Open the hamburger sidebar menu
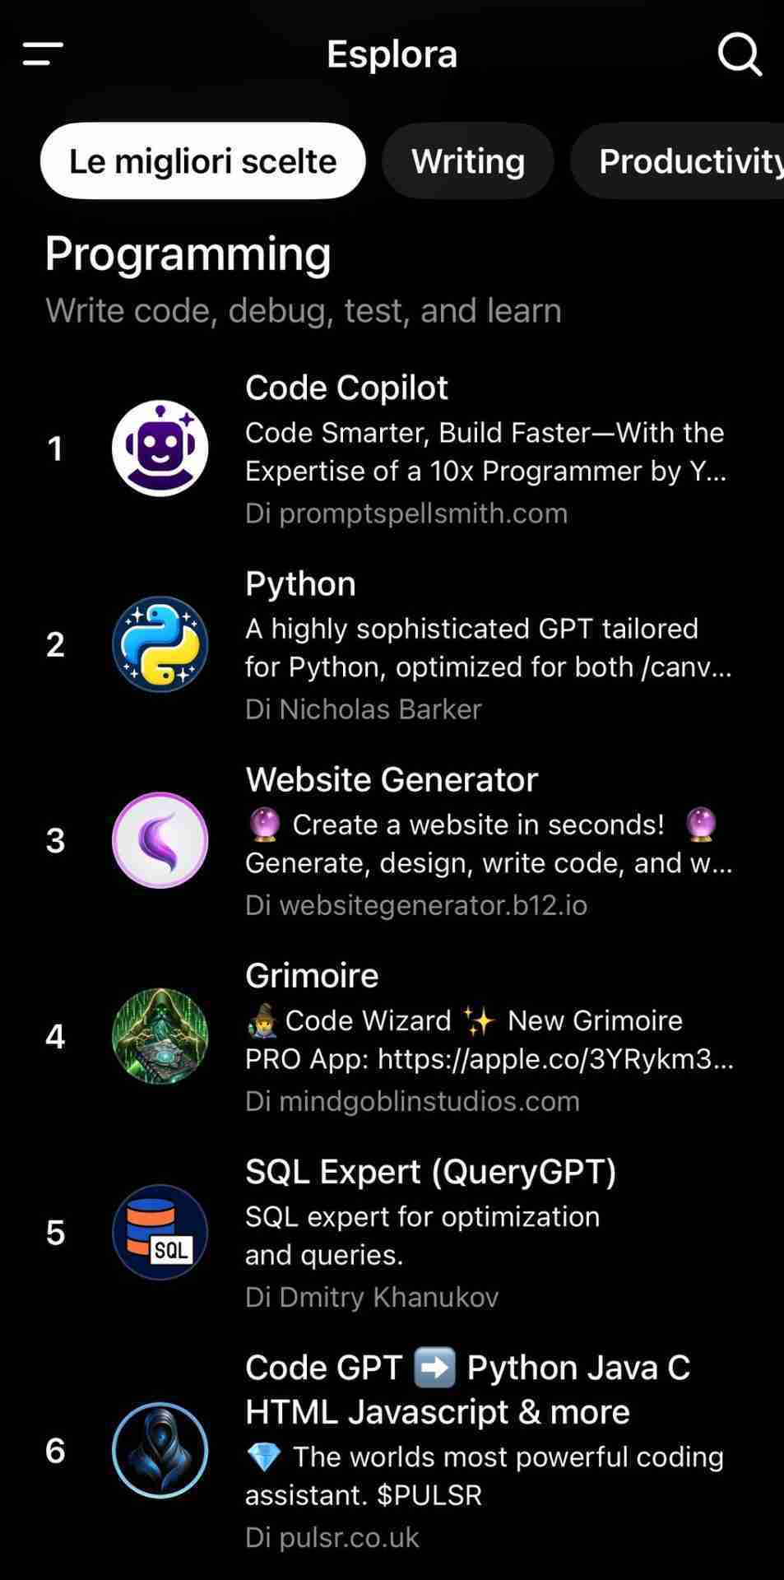This screenshot has width=784, height=1580. 43,54
